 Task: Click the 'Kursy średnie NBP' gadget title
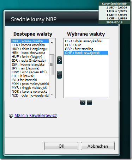[x=114, y=4]
